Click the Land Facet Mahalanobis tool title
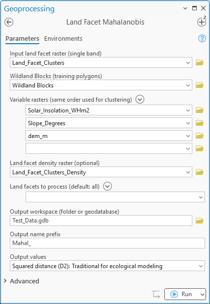 click(x=105, y=22)
